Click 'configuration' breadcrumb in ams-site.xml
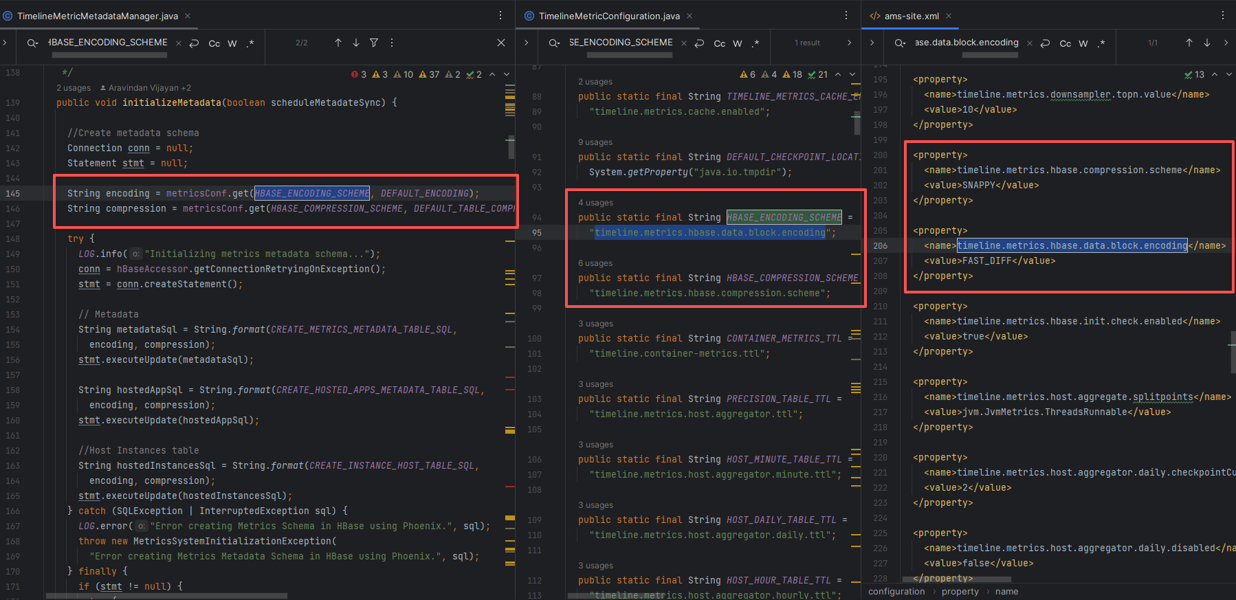Viewport: 1236px width, 600px height. click(x=896, y=592)
